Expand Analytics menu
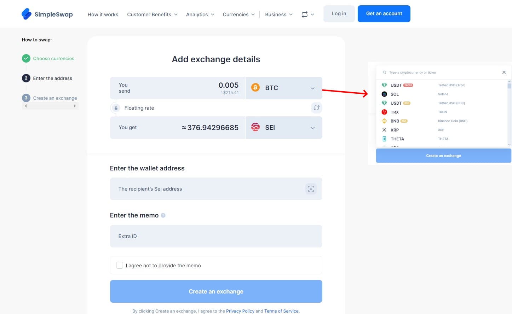Image resolution: width=512 pixels, height=314 pixels. coord(200,14)
